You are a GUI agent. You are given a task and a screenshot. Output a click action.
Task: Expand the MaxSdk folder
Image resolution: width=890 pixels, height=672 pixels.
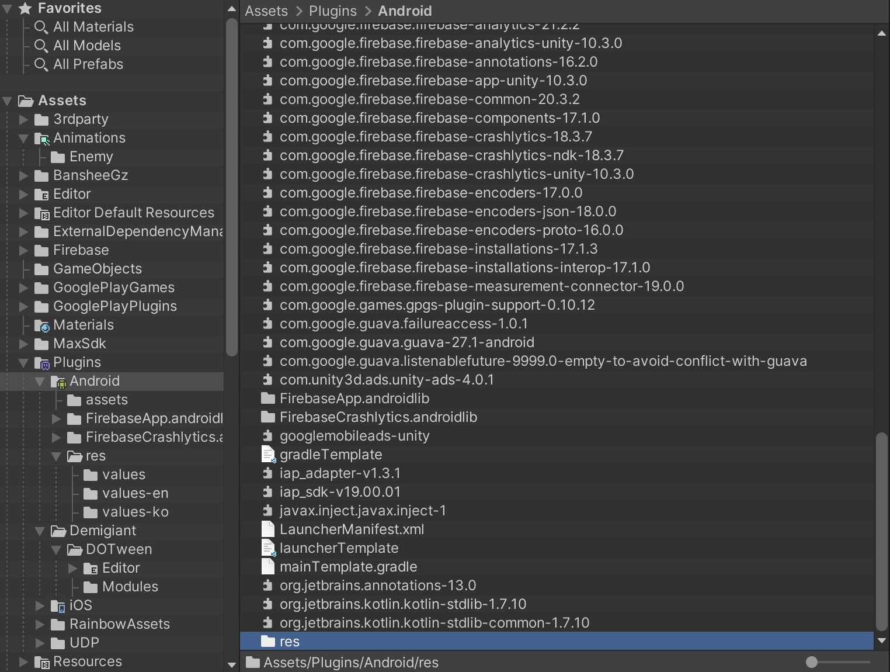23,344
